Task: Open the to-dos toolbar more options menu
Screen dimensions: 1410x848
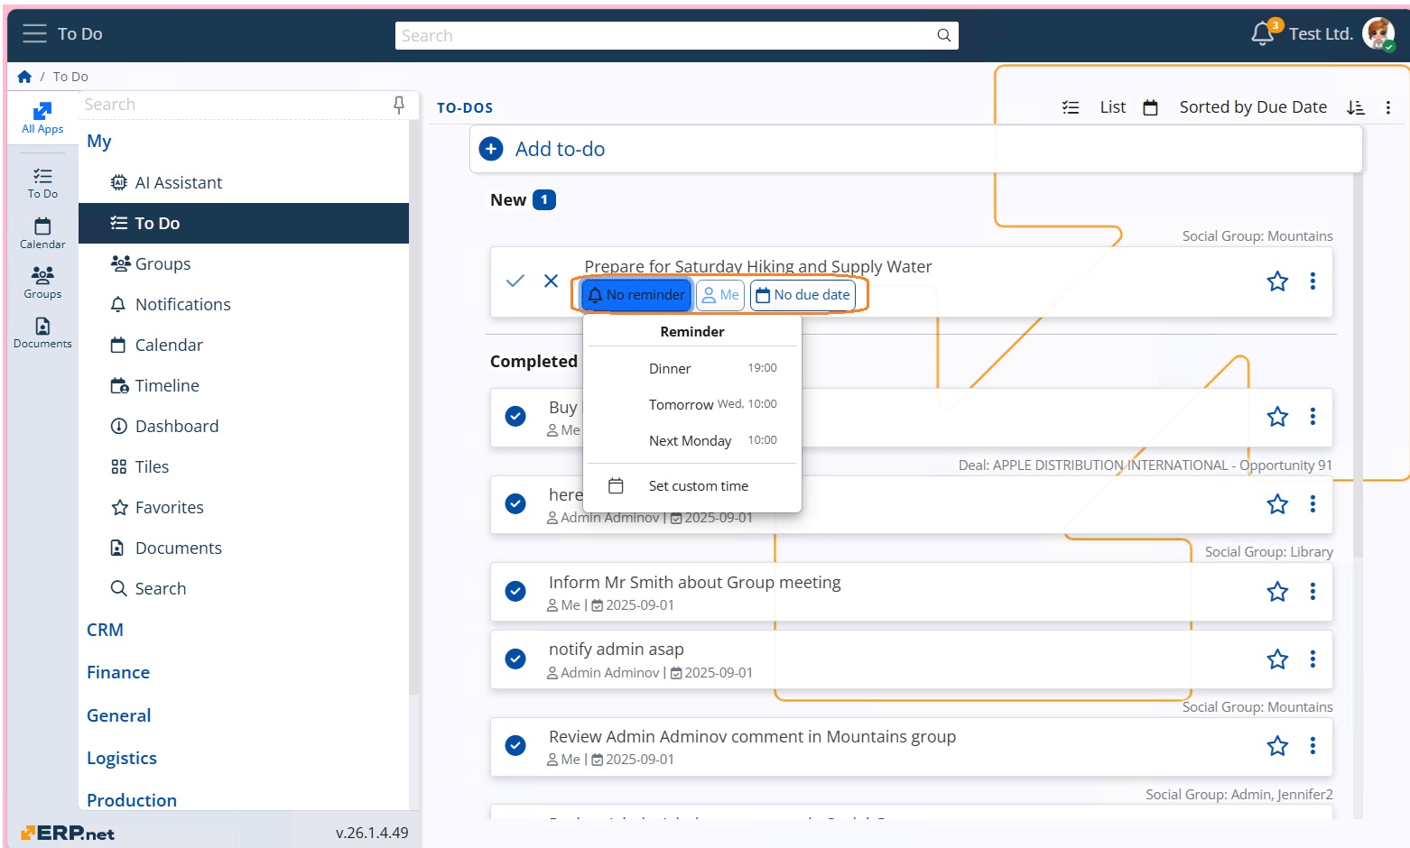Action: pyautogui.click(x=1388, y=107)
